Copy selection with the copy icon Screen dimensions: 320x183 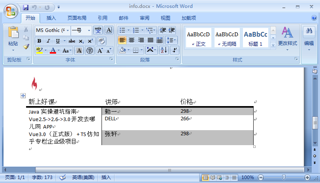click(x=26, y=38)
